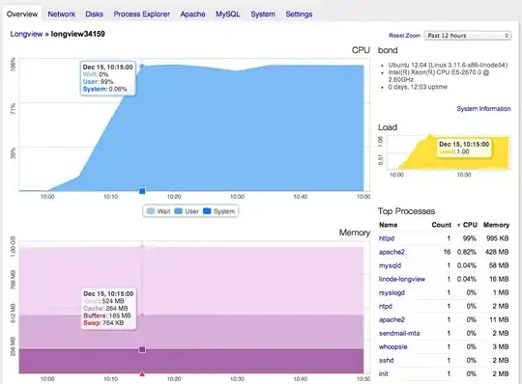The width and height of the screenshot is (522, 384).
Task: Switch to the System tab
Action: pos(263,14)
